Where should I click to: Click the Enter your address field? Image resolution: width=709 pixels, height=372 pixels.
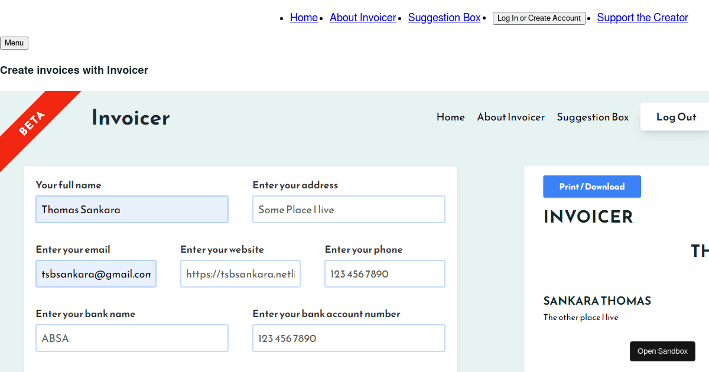click(x=349, y=210)
